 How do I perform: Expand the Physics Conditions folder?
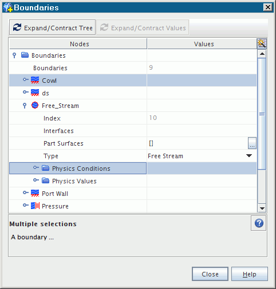coord(36,167)
